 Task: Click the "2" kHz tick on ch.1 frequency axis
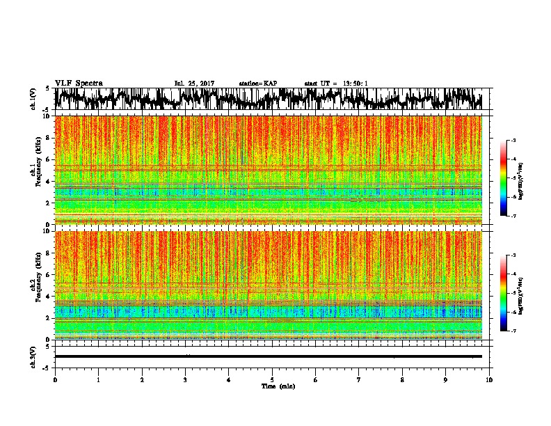tap(48, 203)
